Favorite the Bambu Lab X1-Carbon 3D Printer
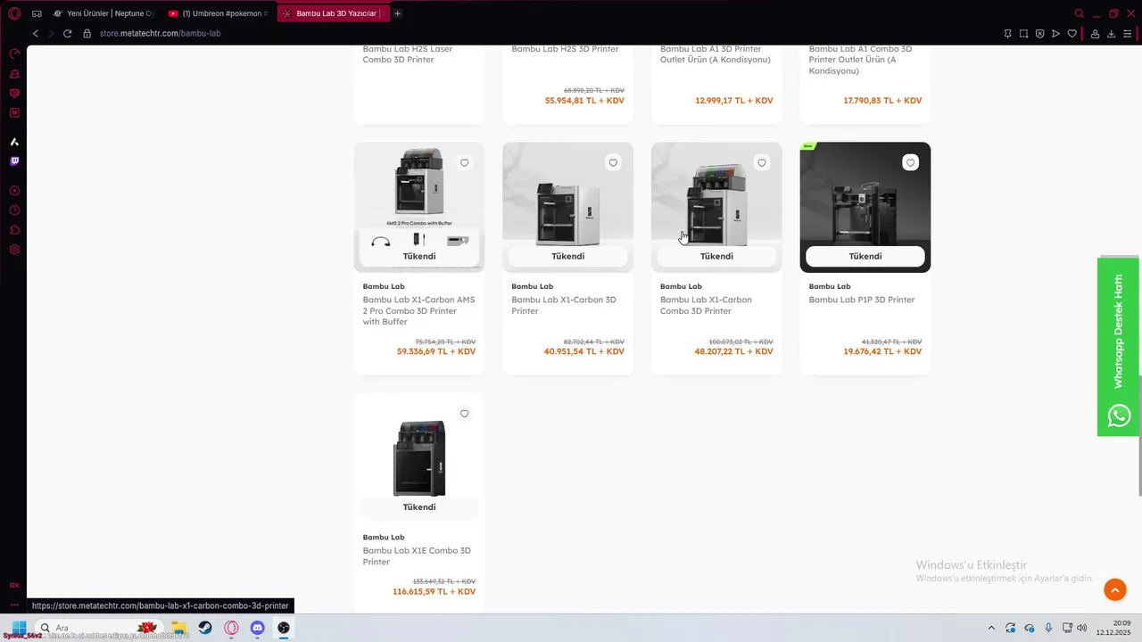This screenshot has width=1142, height=642. click(x=613, y=163)
